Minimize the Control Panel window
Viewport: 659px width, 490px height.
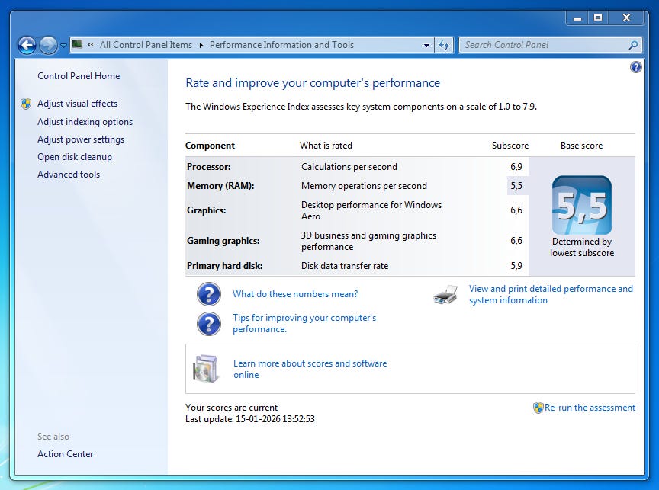click(577, 18)
